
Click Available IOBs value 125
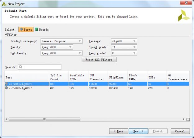point(72,88)
